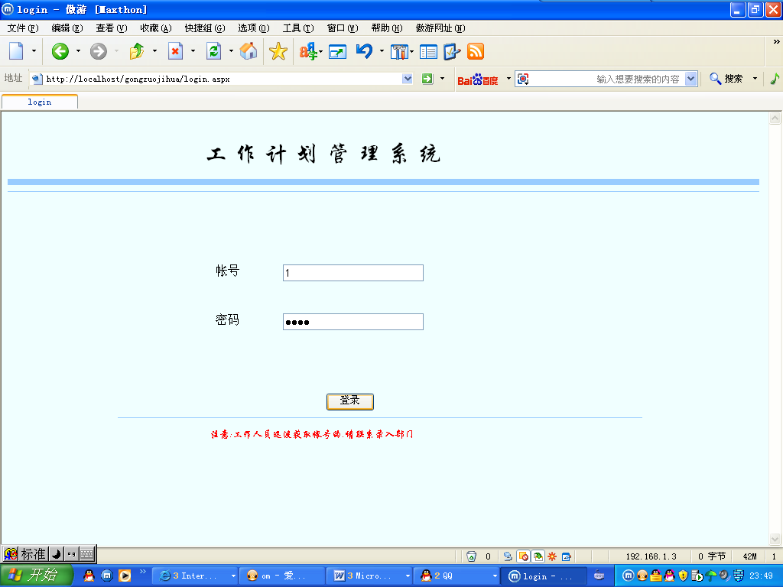Viewport: 783px width, 587px height.
Task: Click the media player quick launch icon
Action: coord(125,576)
